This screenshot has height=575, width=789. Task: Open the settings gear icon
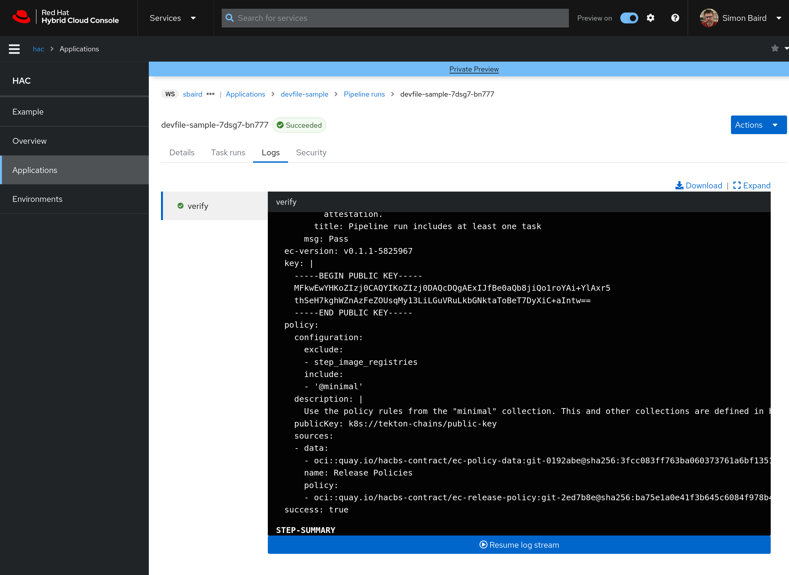point(650,18)
